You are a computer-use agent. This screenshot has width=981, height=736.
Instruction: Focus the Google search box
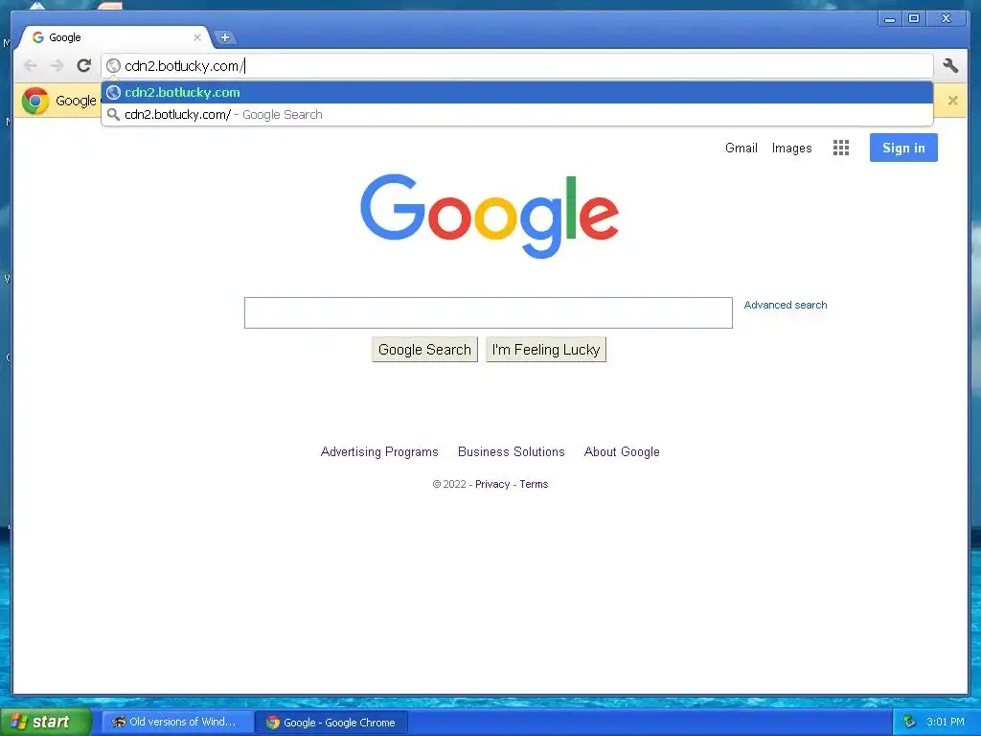(488, 313)
